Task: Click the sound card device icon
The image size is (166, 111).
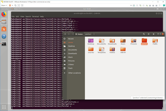Action: [x=147, y=5]
